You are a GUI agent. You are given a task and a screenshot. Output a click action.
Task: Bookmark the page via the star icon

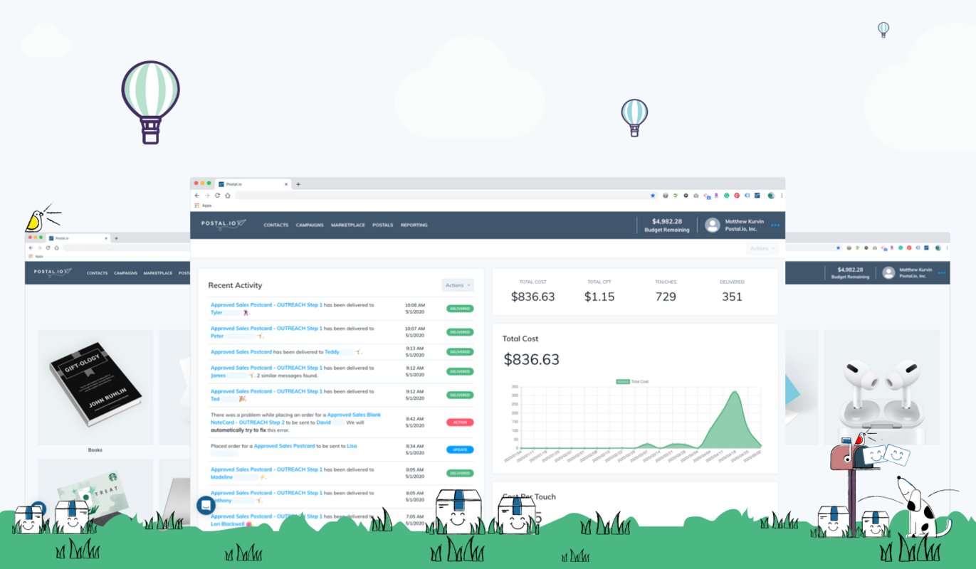pos(653,195)
